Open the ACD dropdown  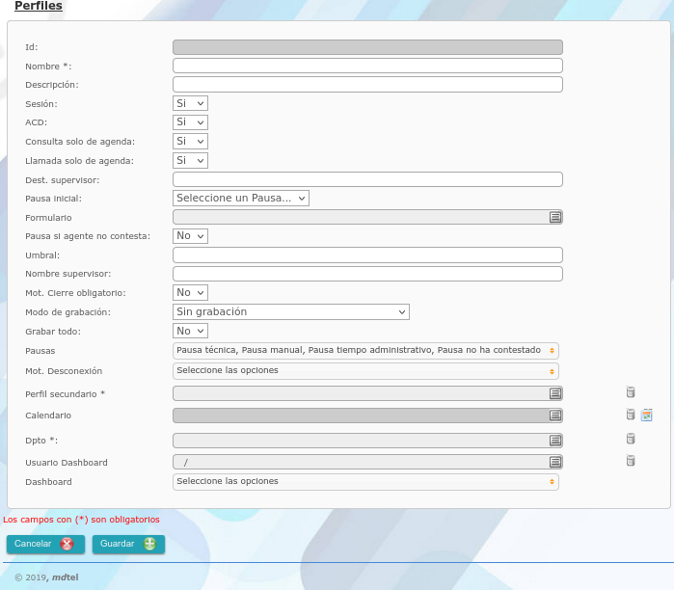pos(190,122)
